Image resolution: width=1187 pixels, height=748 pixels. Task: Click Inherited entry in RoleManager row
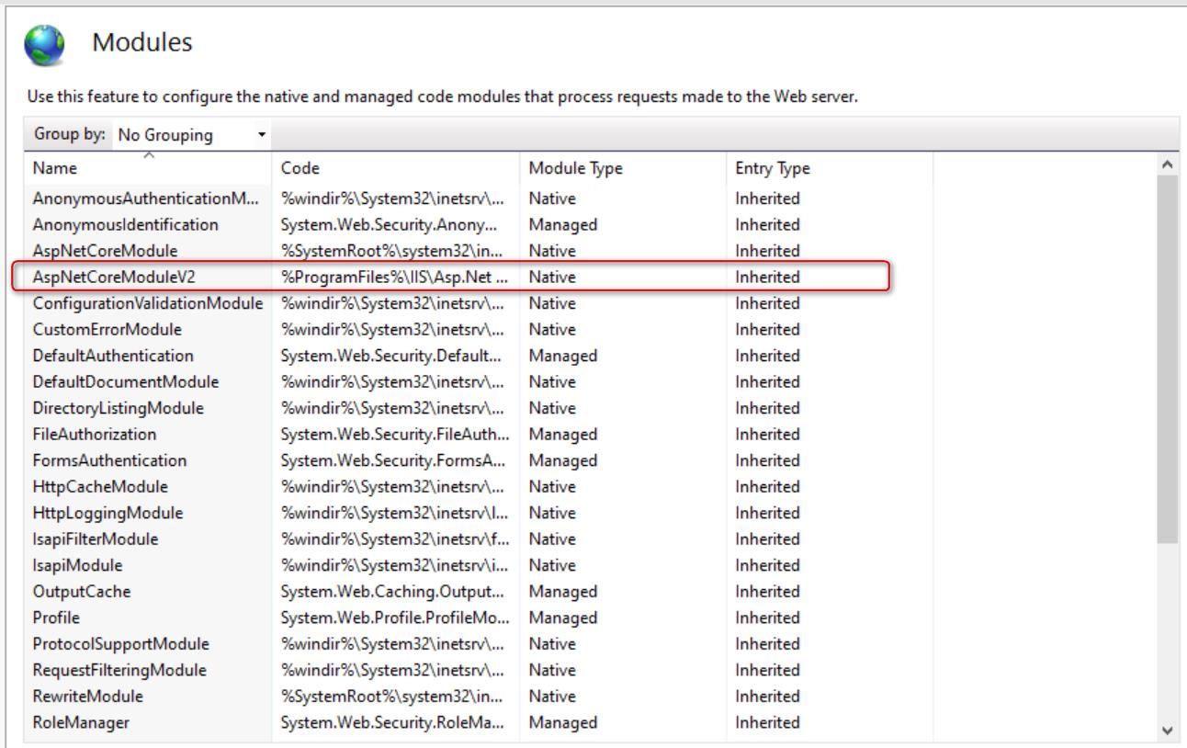click(x=766, y=722)
